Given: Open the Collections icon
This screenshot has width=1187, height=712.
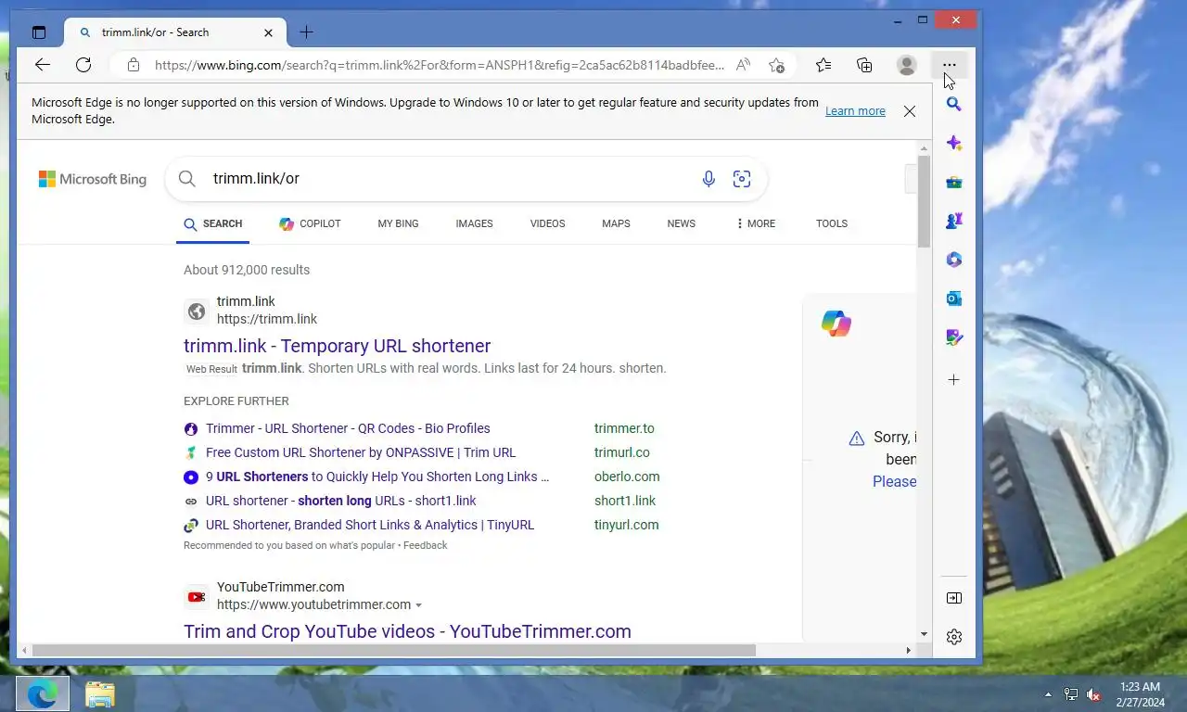Looking at the screenshot, I should coord(864,65).
